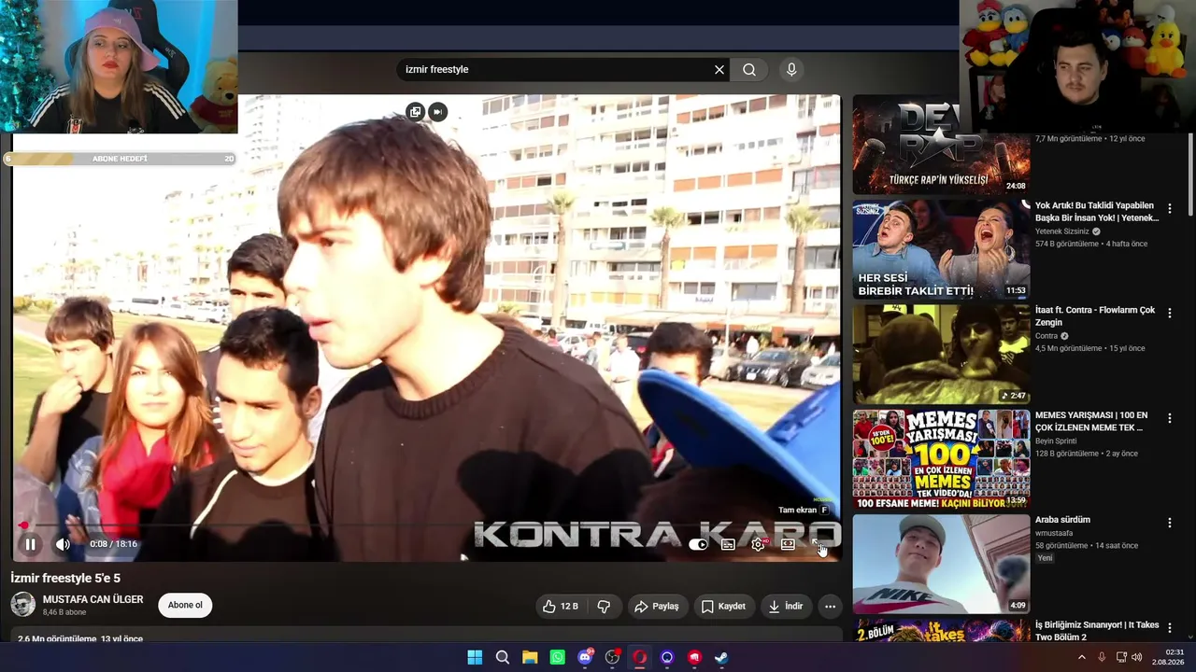Viewport: 1196px width, 672px height.
Task: Open 'İtaat ft. Contra - Flowlarım Çok Zengin' title
Action: [1095, 316]
